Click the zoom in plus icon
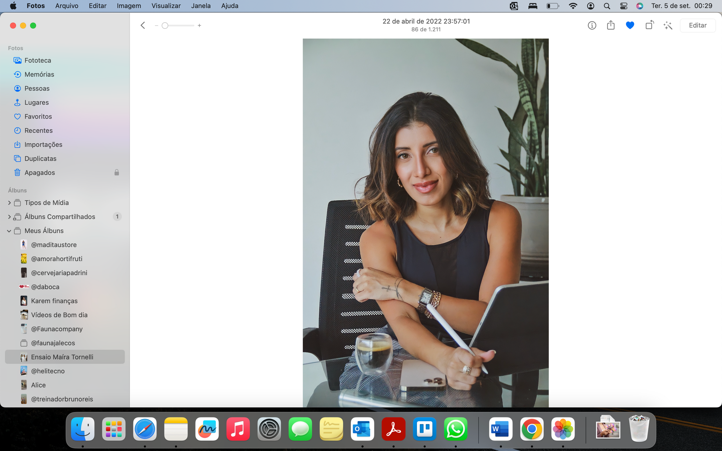Viewport: 722px width, 451px height. click(199, 25)
